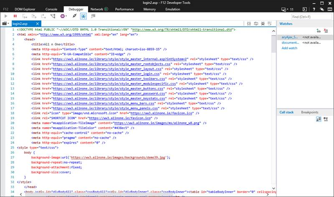The image size is (334, 197).
Task: Click the delete all watches icon
Action: click(326, 30)
